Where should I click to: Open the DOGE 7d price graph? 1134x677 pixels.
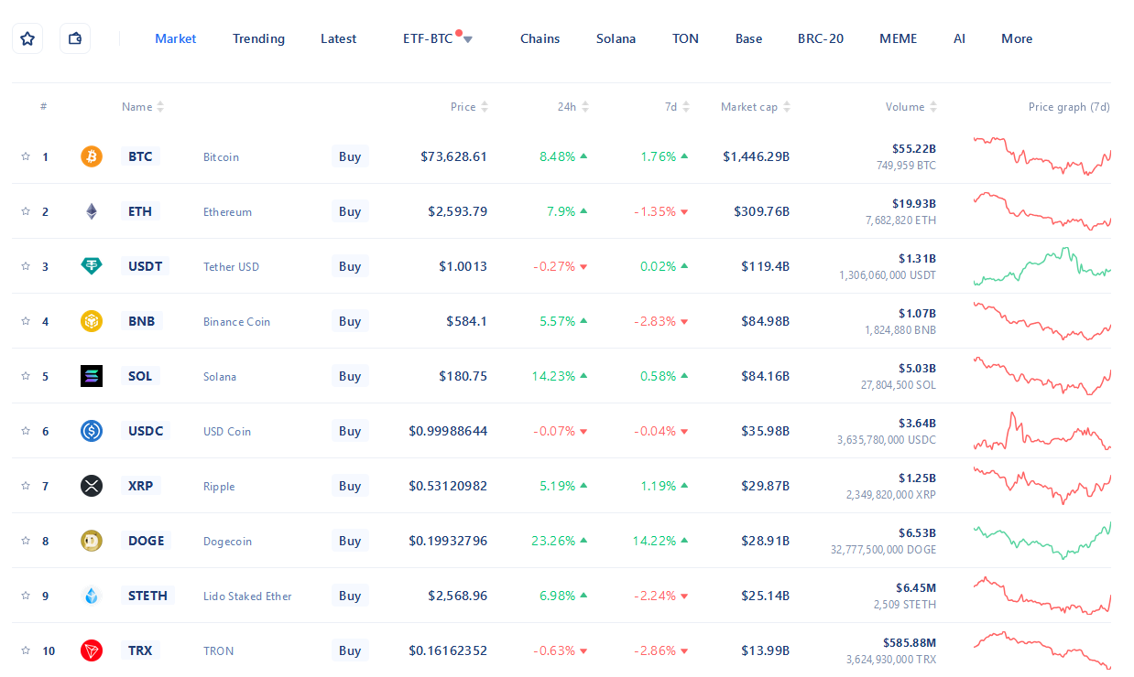click(x=1041, y=540)
